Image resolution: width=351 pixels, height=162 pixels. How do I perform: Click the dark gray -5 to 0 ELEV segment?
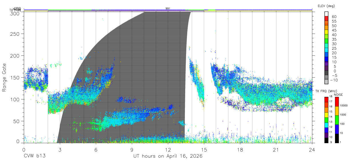[326, 73]
